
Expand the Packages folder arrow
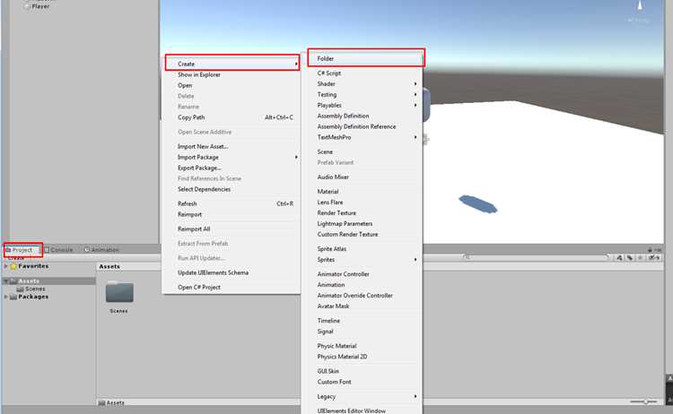(x=6, y=297)
